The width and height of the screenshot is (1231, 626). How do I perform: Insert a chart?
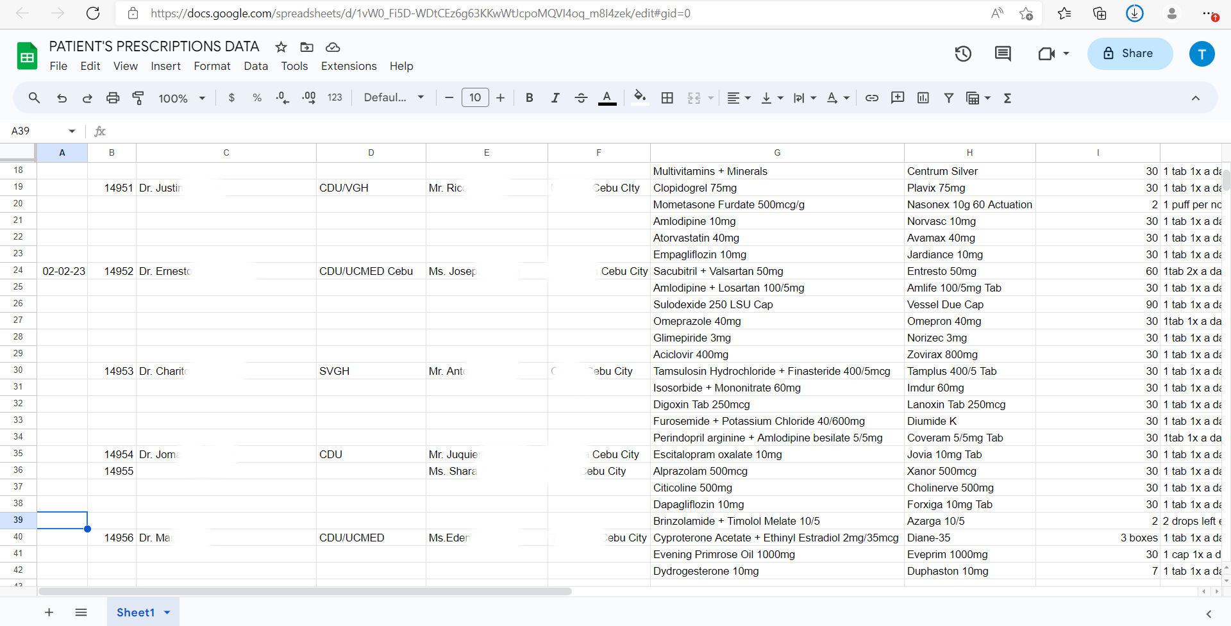[x=923, y=98]
